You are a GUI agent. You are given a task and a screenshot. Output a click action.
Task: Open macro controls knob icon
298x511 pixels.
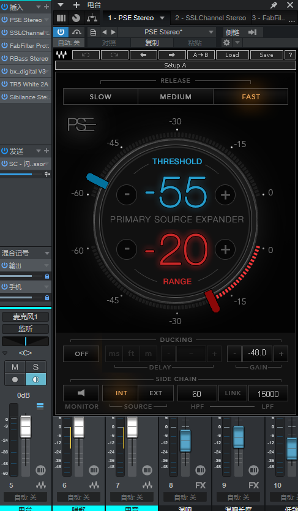pos(76,18)
